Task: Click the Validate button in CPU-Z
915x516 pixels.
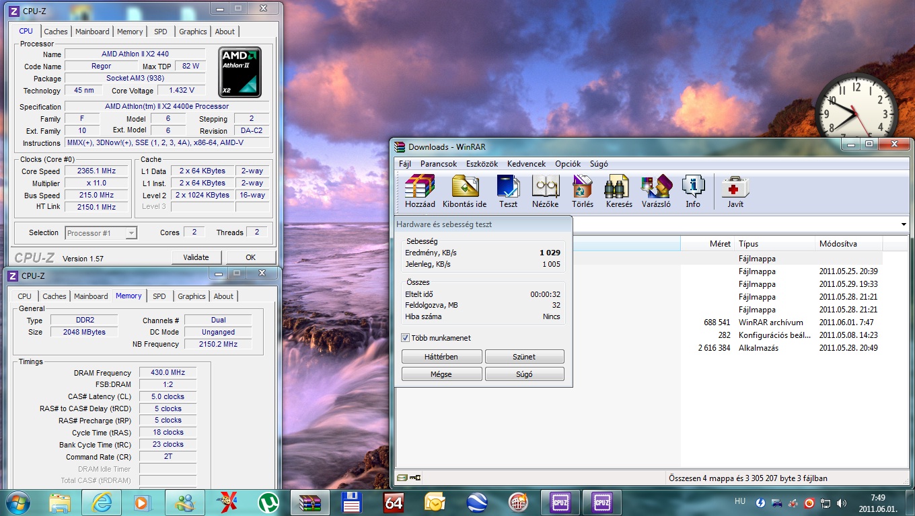Action: 196,257
